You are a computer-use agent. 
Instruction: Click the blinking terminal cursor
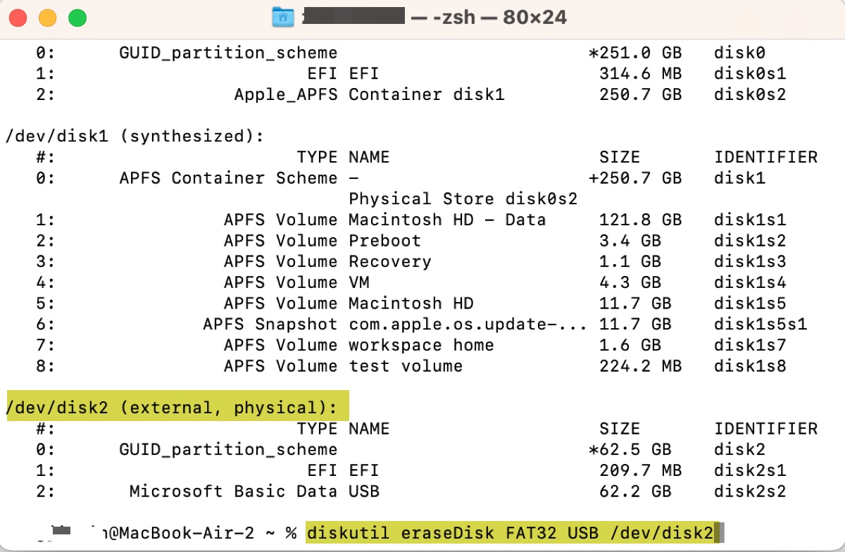[x=720, y=533]
